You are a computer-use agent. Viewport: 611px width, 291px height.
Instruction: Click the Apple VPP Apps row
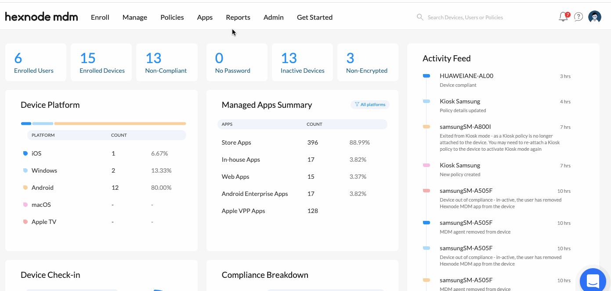point(302,211)
